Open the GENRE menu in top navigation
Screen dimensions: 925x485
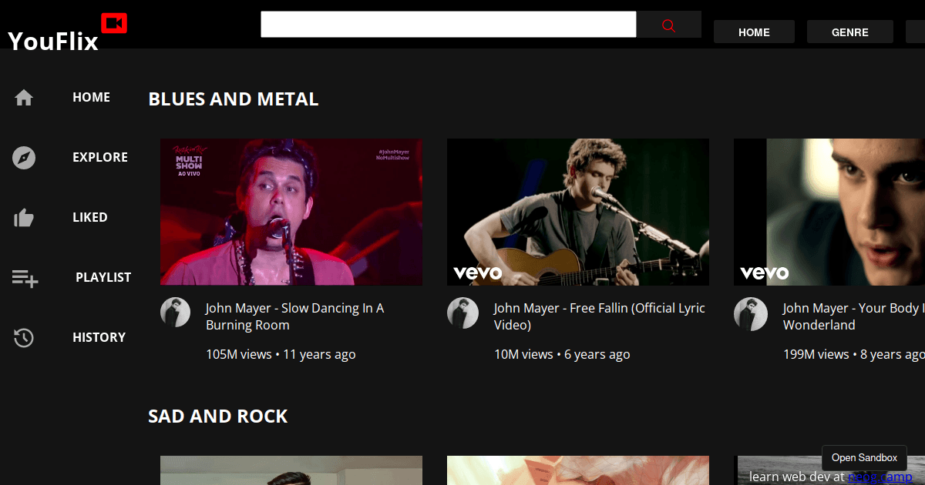(x=849, y=32)
